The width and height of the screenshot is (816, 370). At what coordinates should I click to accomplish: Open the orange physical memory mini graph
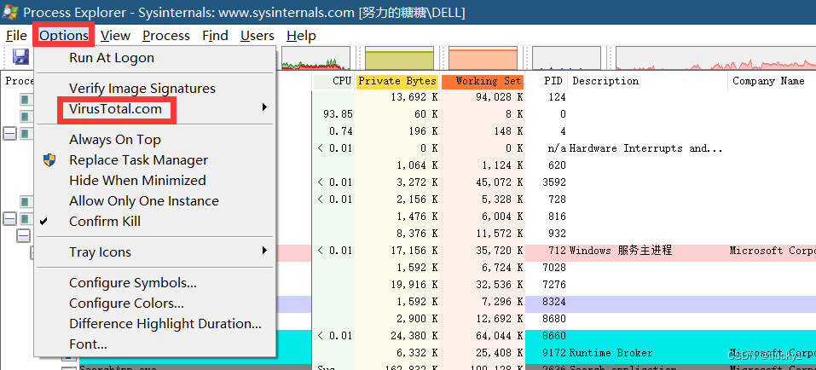click(x=483, y=58)
